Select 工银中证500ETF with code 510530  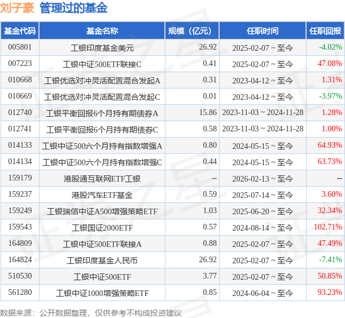tap(102, 276)
